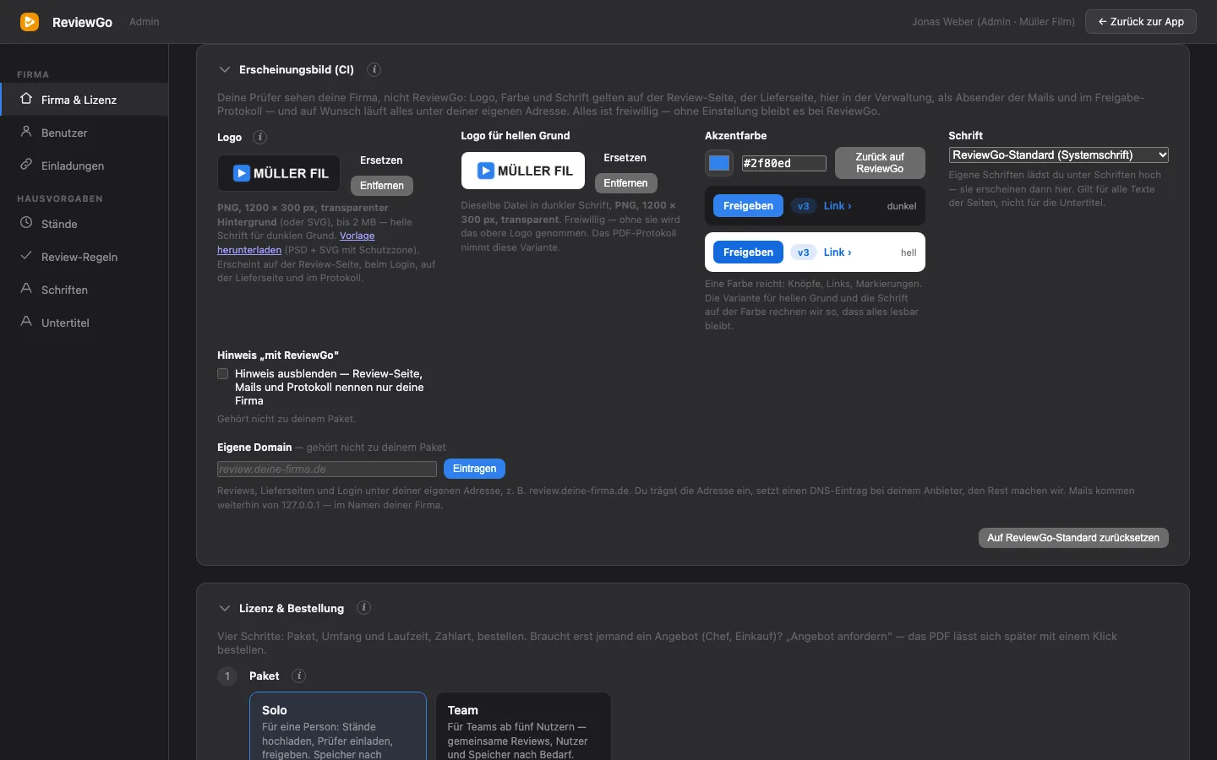Click the ReviewGo logo icon
Viewport: 1217px width, 760px height.
click(x=30, y=22)
